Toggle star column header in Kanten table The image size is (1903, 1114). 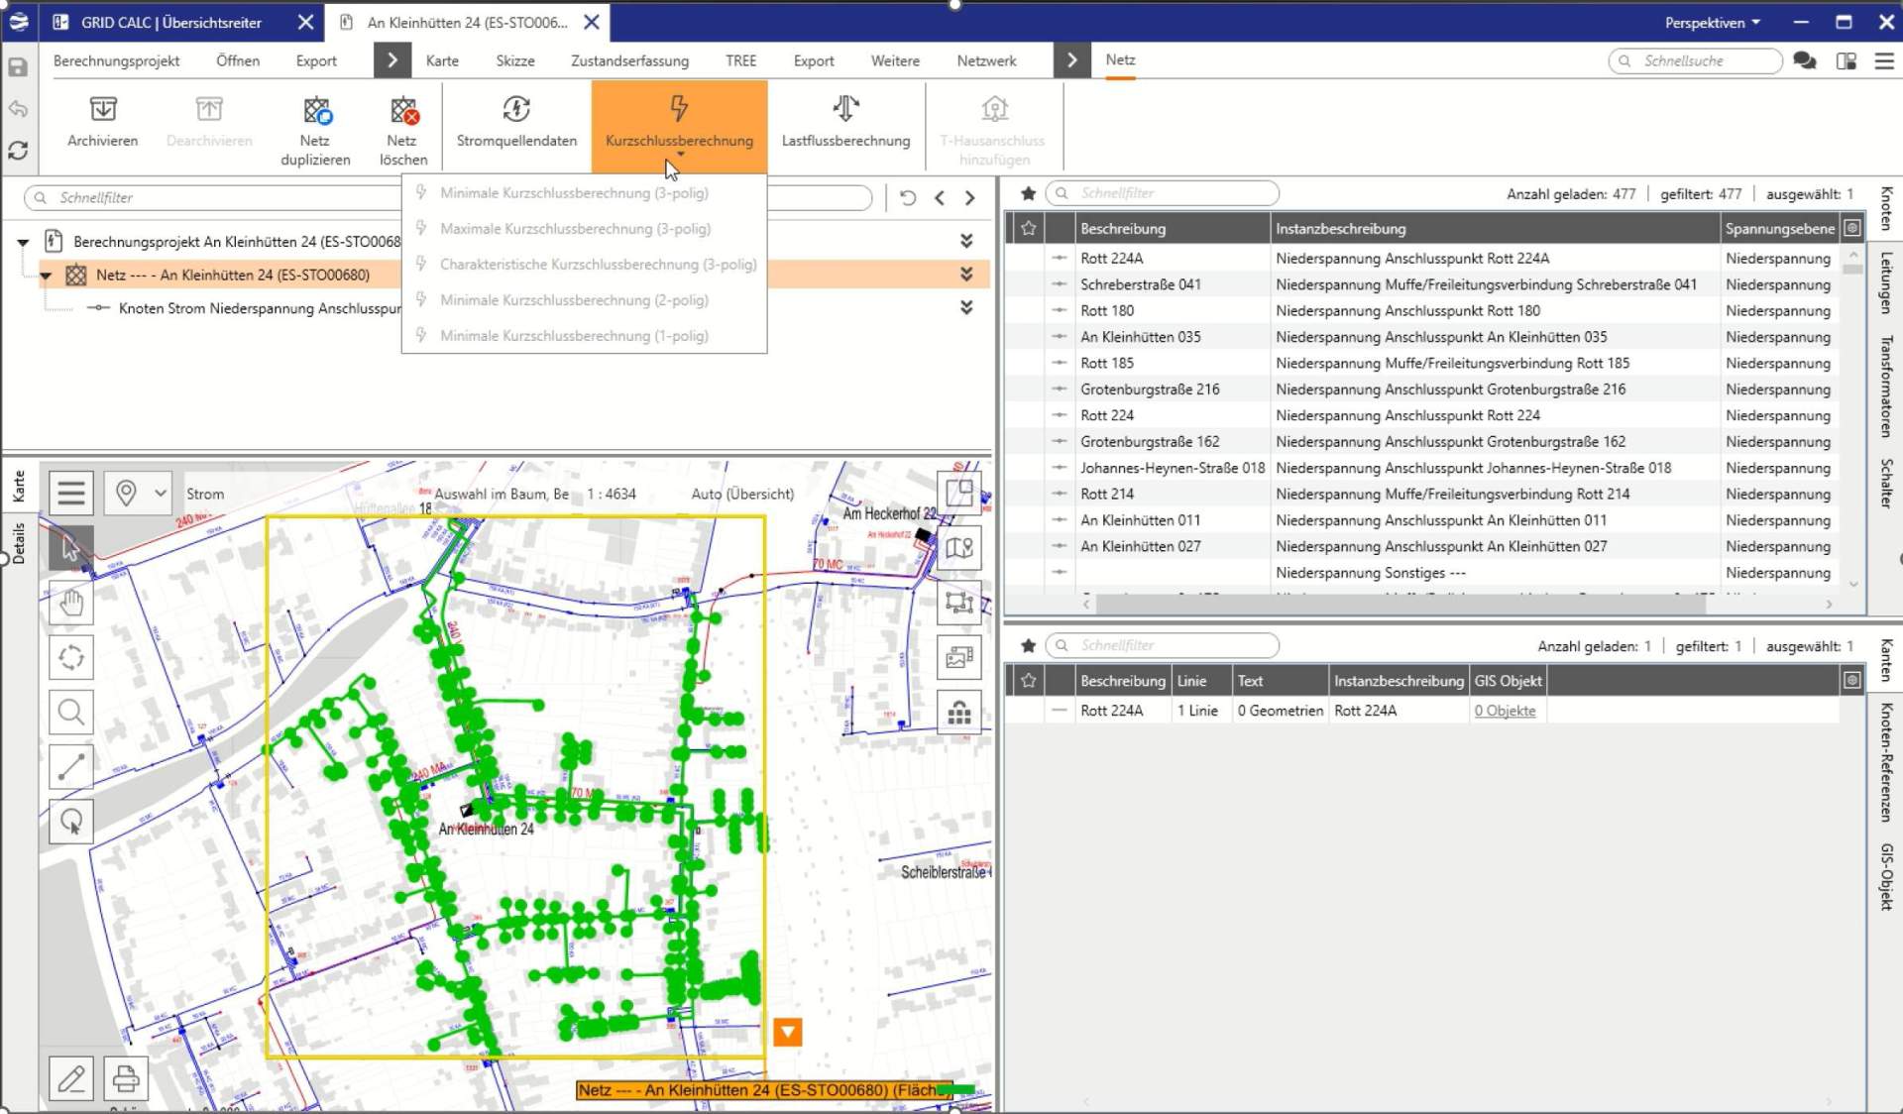click(1028, 681)
